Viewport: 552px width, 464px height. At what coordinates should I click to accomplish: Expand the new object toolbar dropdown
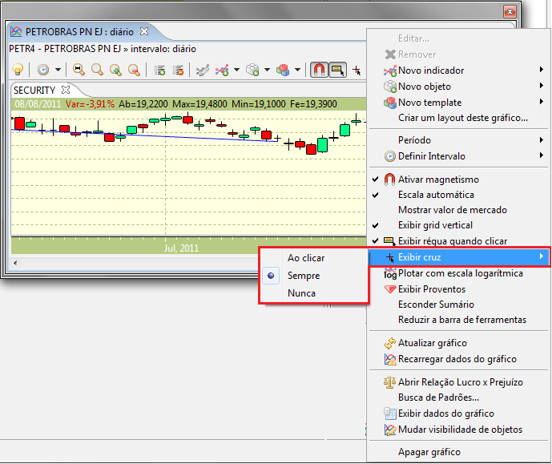coord(268,70)
